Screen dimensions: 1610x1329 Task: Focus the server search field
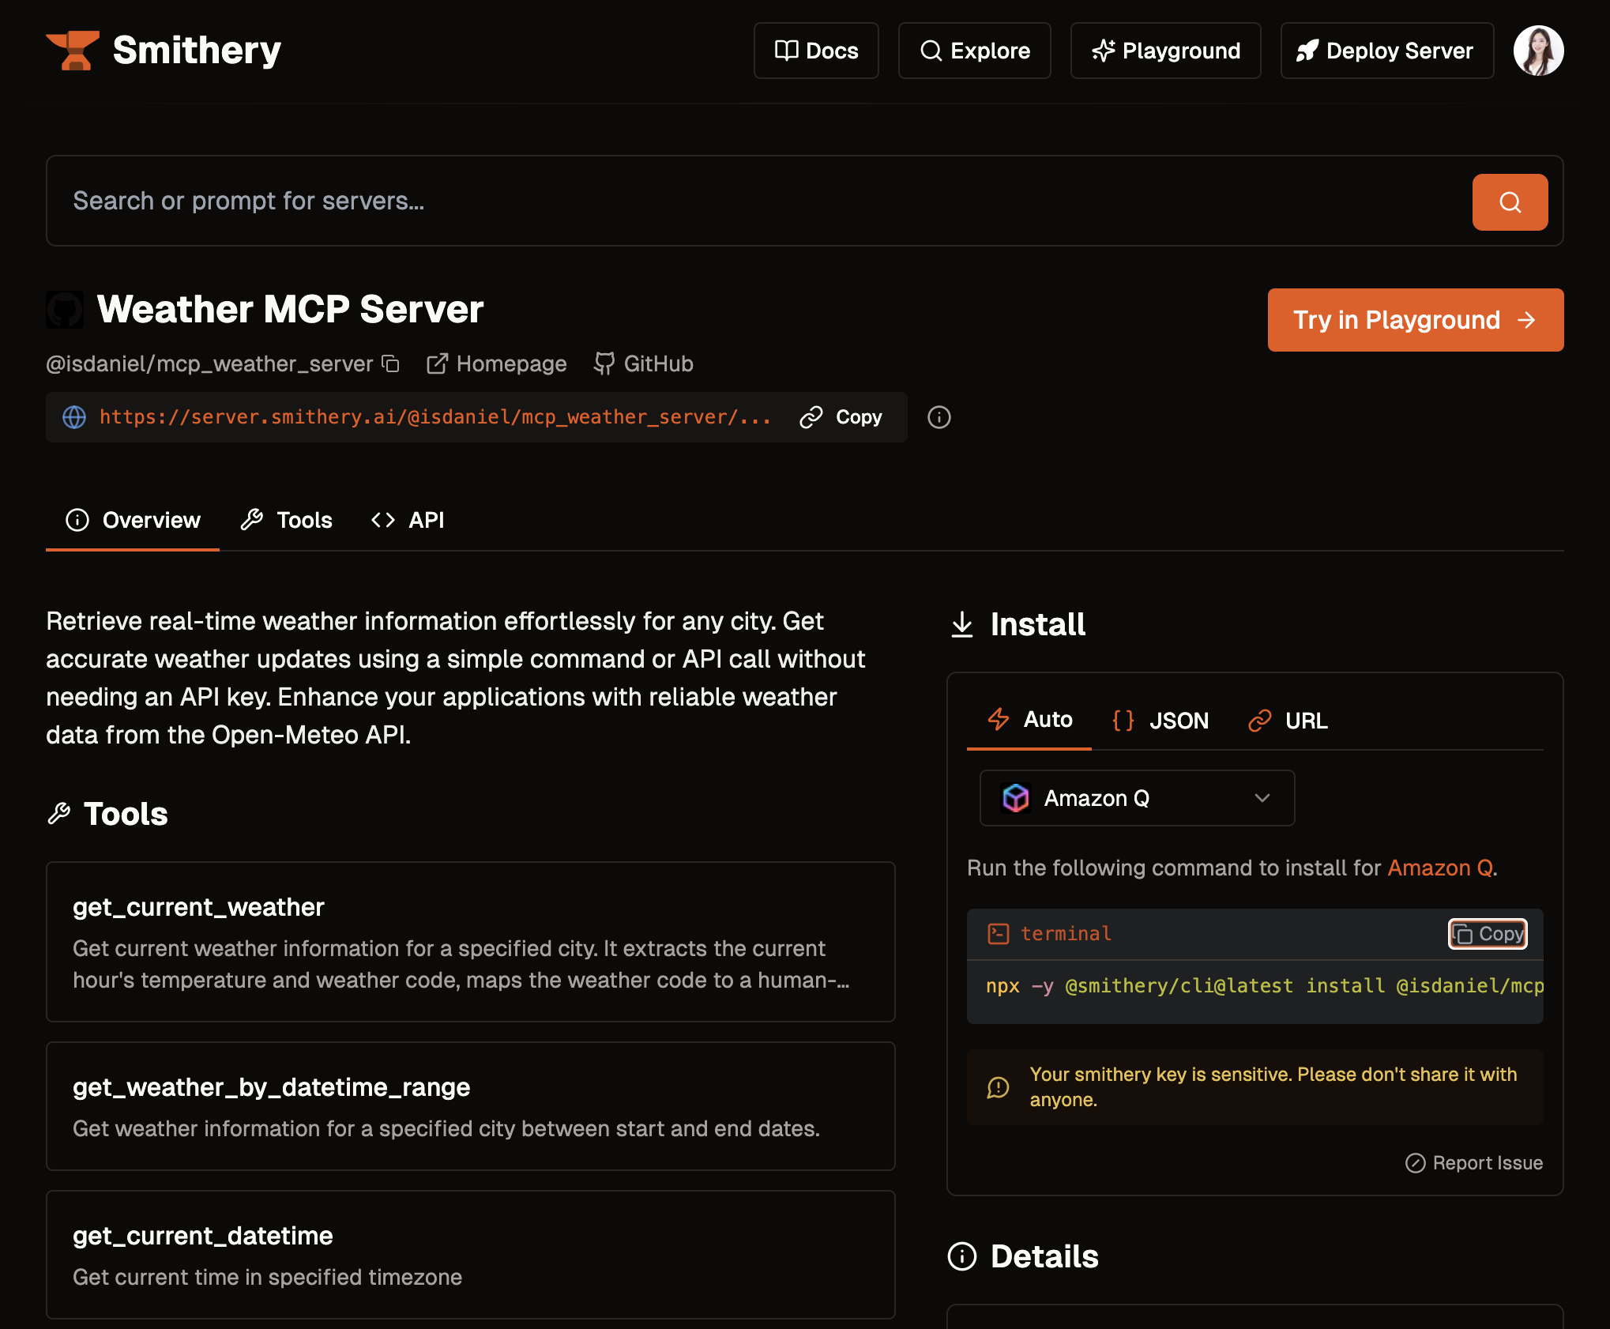tap(758, 201)
